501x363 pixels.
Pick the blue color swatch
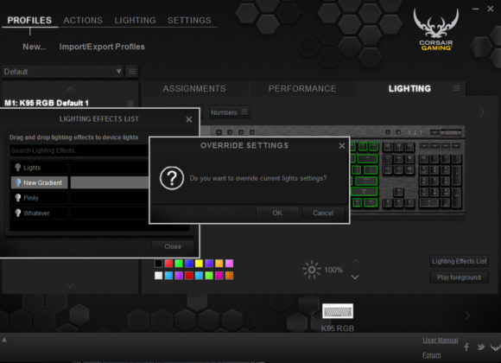(x=189, y=264)
